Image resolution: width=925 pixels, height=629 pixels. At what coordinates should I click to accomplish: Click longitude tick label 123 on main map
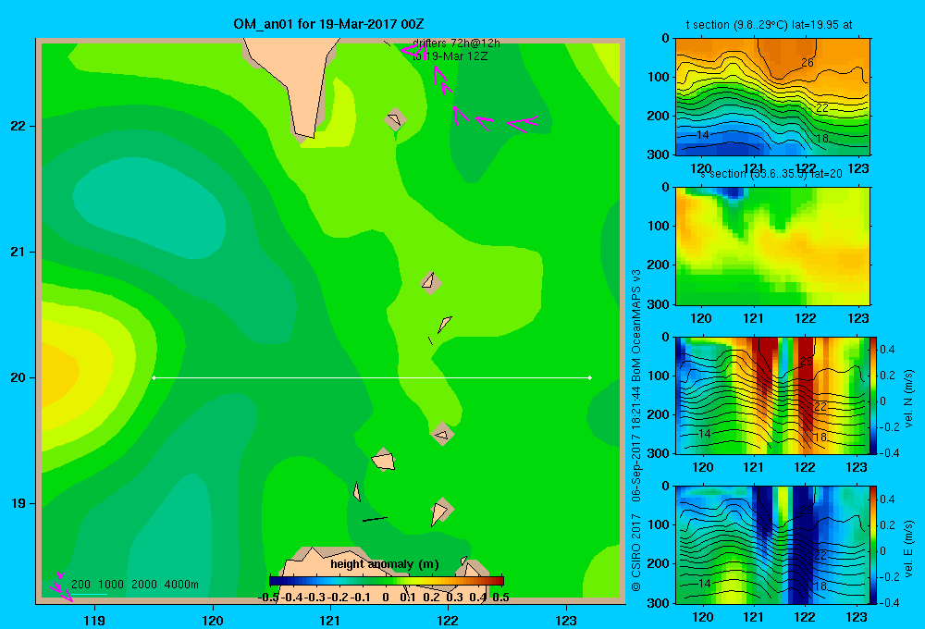[566, 620]
